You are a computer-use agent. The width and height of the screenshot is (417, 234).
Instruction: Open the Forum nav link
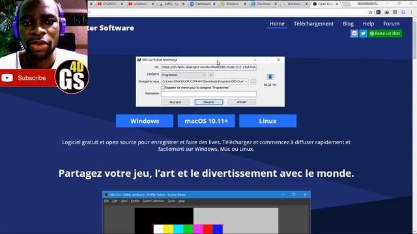(x=391, y=23)
